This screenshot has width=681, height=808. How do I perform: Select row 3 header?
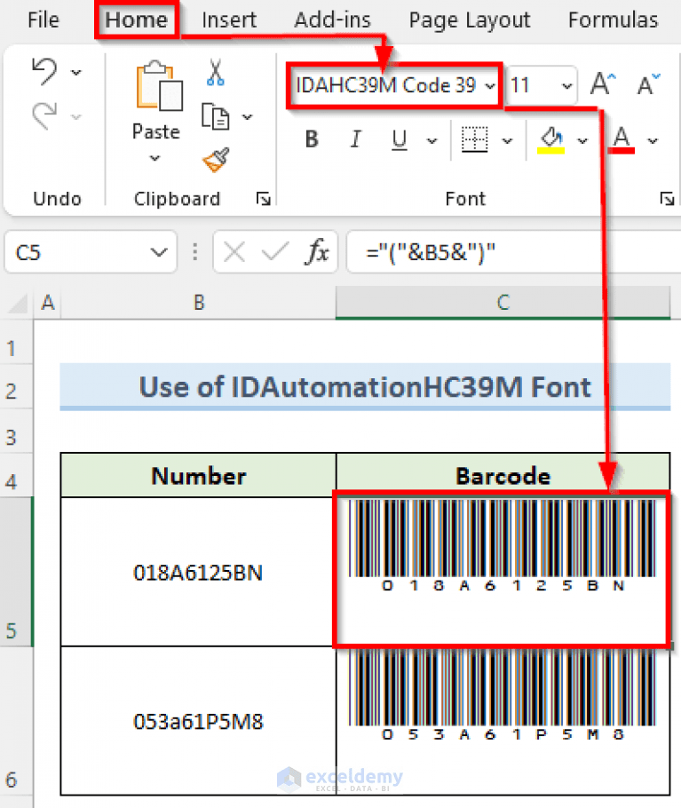coord(17,431)
